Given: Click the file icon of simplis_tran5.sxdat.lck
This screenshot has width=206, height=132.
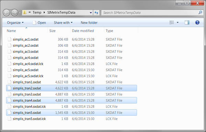Looking at the screenshot, I should (x=10, y=119).
